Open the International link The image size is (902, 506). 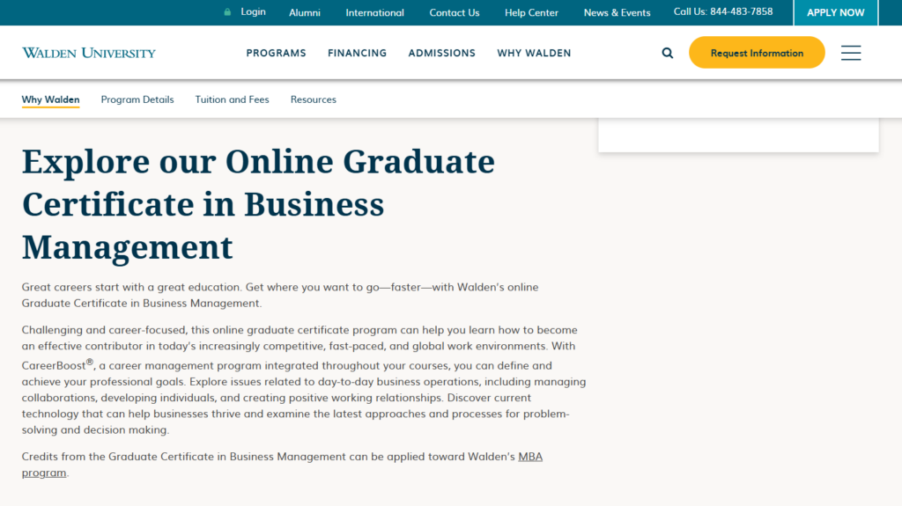tap(374, 12)
